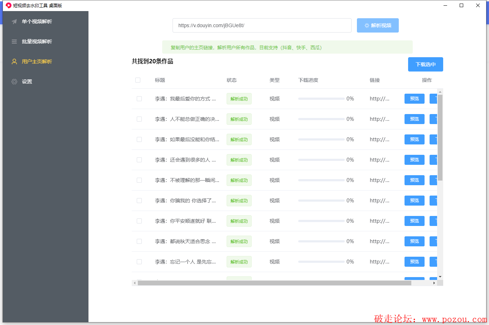Click progress bar of 我最后爱你的方式 row
The image size is (489, 325).
pos(321,99)
